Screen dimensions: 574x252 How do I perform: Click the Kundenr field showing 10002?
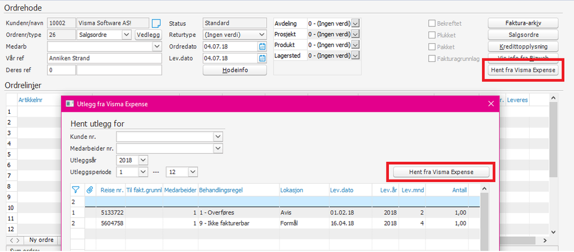[x=61, y=23]
